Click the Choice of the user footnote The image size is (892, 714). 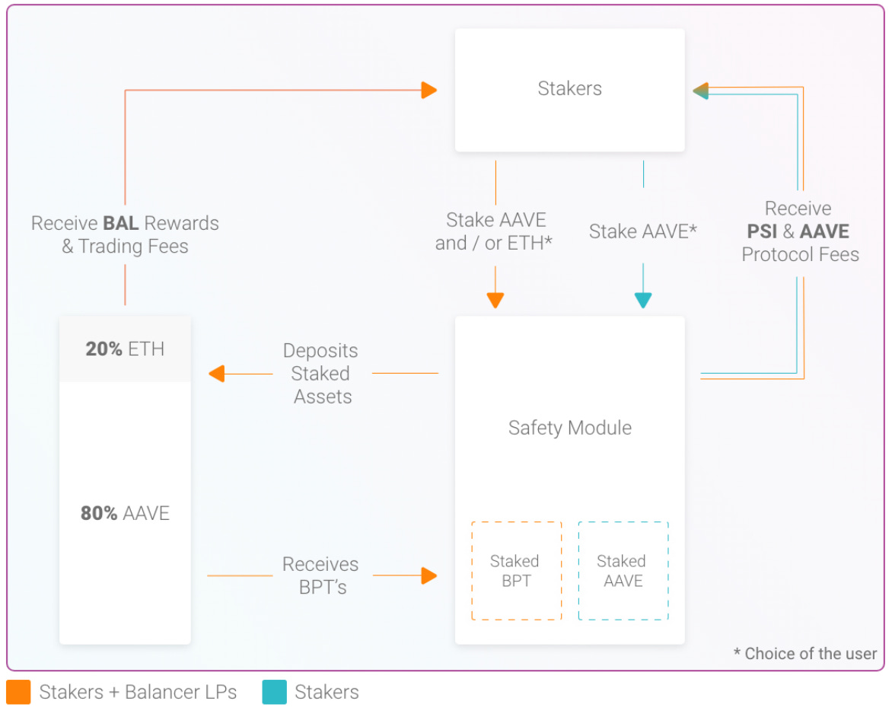pos(805,654)
